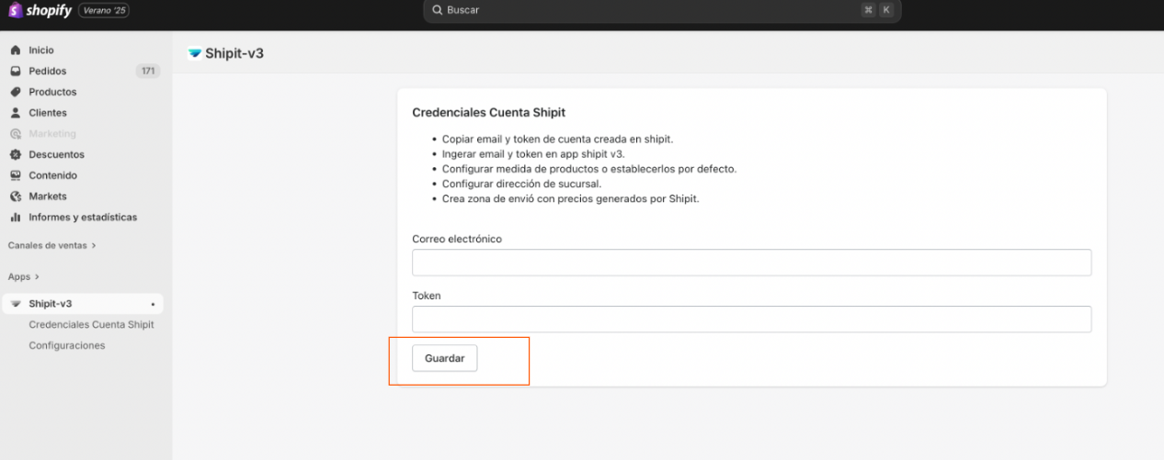Click the Token input field
This screenshot has width=1164, height=460.
click(751, 320)
